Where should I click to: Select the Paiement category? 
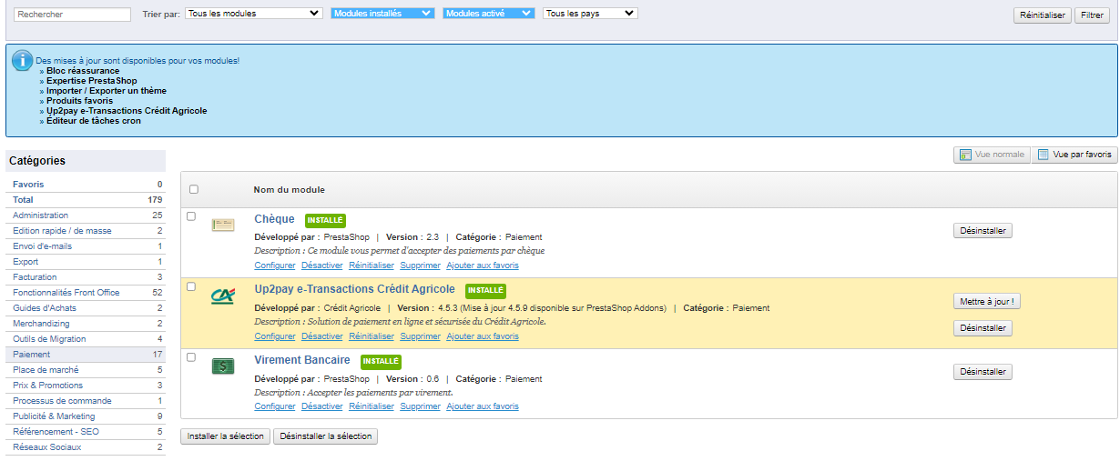86,355
